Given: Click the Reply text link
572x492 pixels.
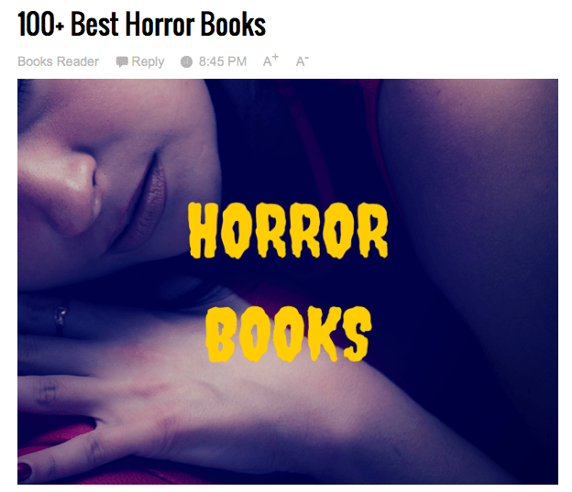Looking at the screenshot, I should pos(148,61).
